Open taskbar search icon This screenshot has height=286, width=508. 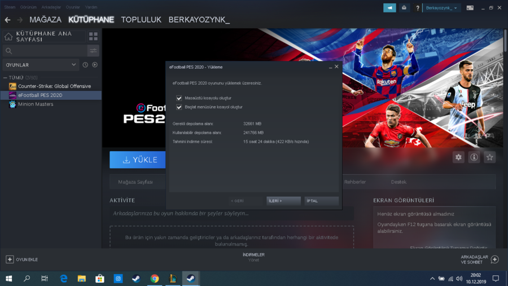pos(27,279)
